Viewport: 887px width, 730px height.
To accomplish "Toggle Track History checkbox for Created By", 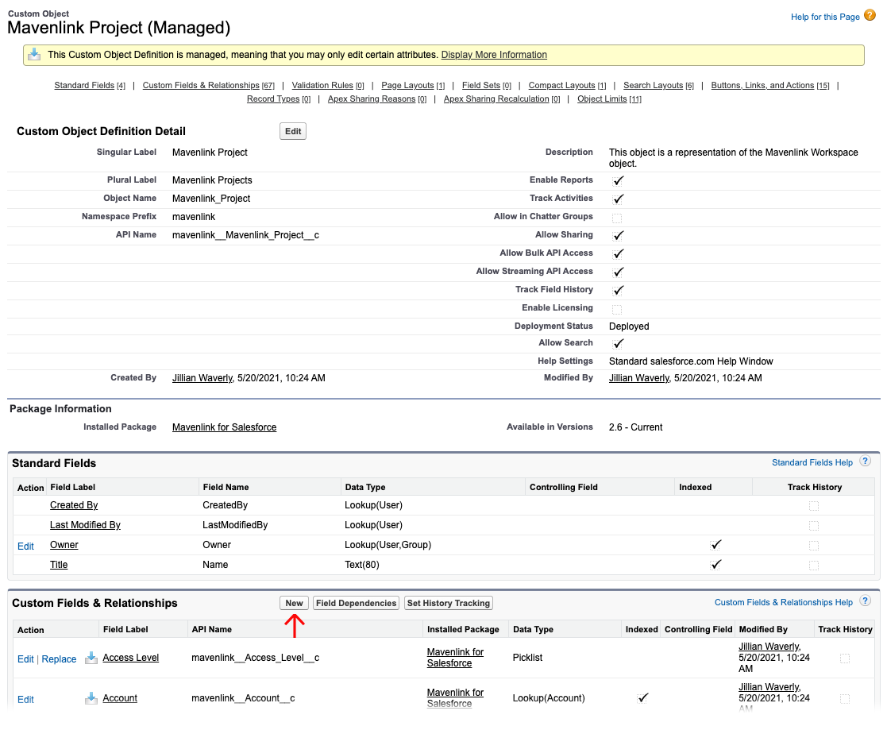I will tap(814, 506).
